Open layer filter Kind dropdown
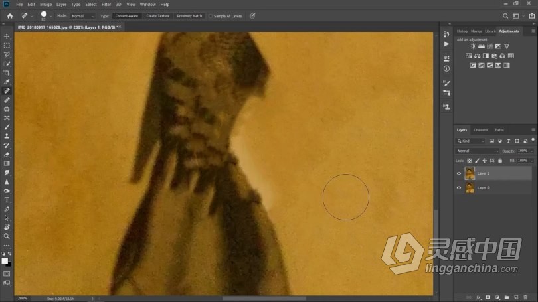The image size is (538, 302). (x=470, y=141)
